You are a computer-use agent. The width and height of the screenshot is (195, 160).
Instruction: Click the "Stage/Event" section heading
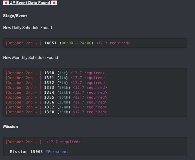pos(15,16)
